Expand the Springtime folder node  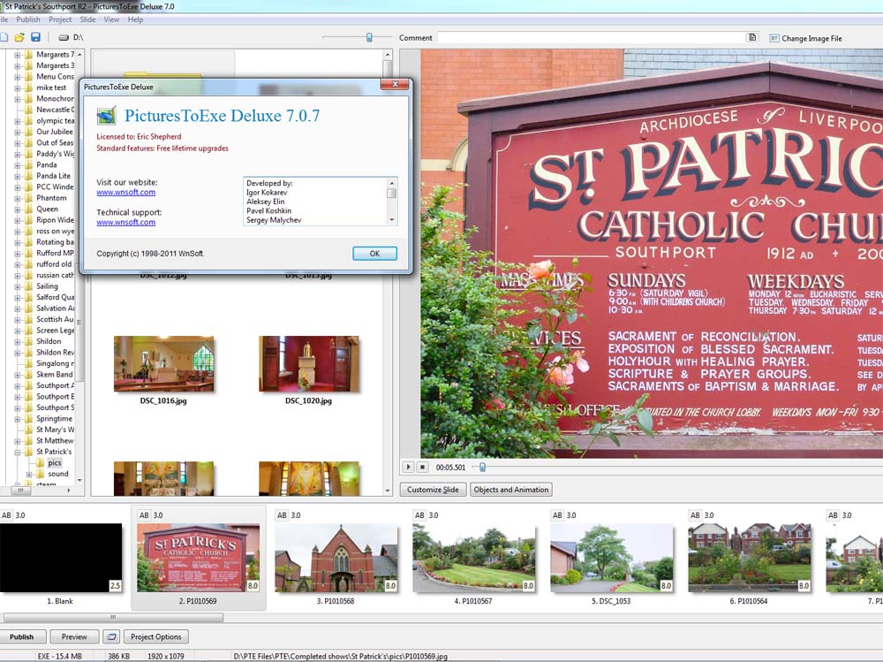point(18,419)
